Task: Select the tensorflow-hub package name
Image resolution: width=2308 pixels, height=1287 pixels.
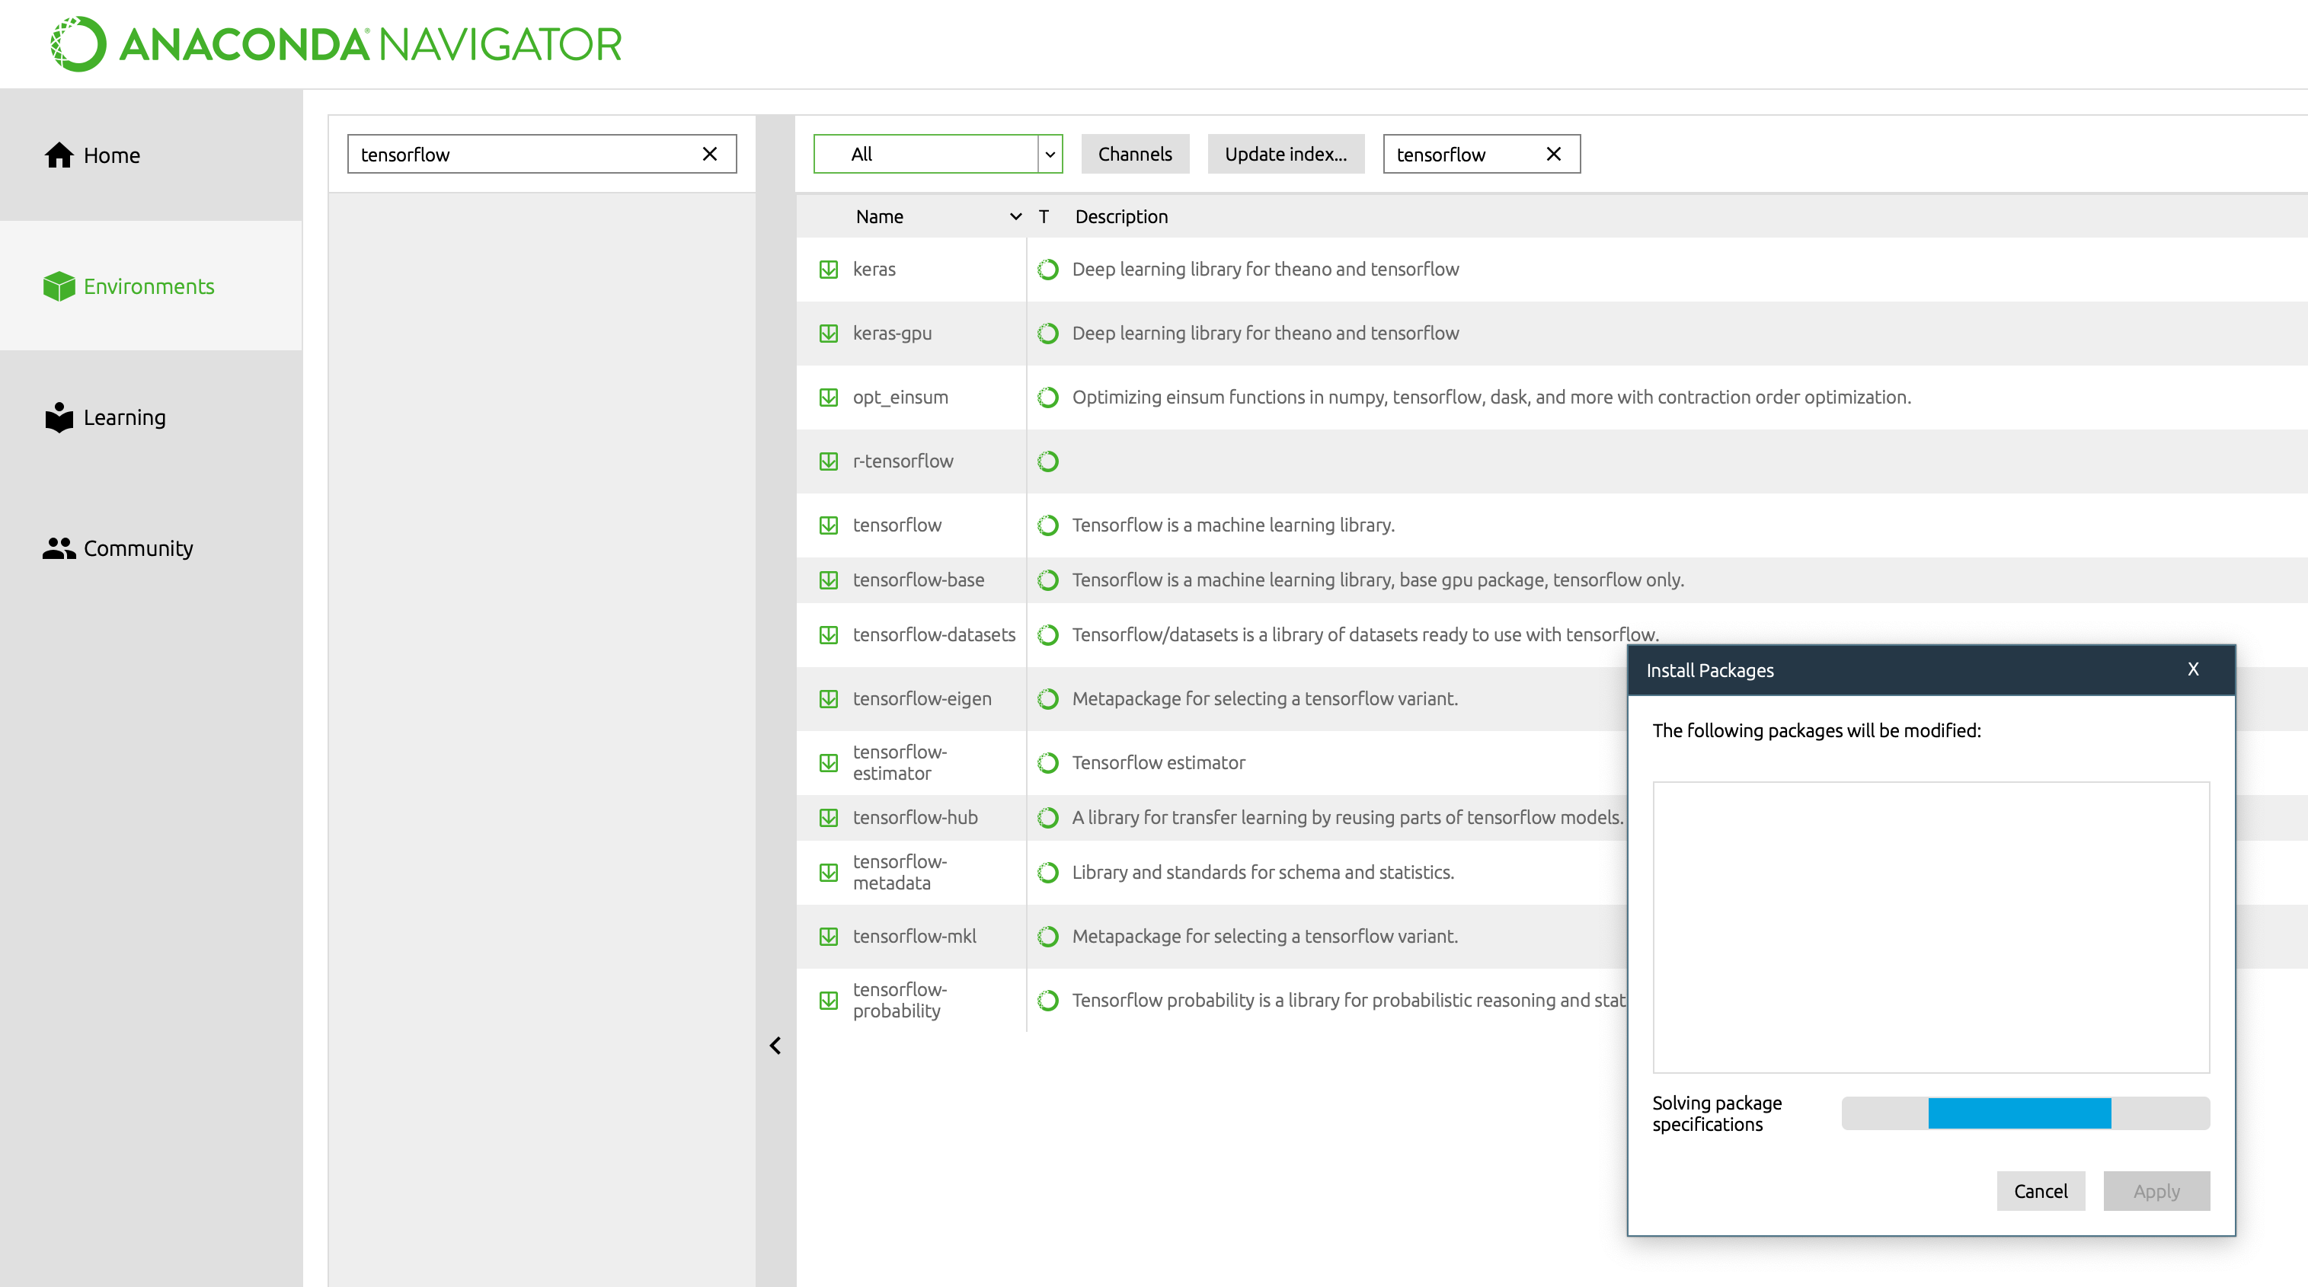Action: (916, 818)
